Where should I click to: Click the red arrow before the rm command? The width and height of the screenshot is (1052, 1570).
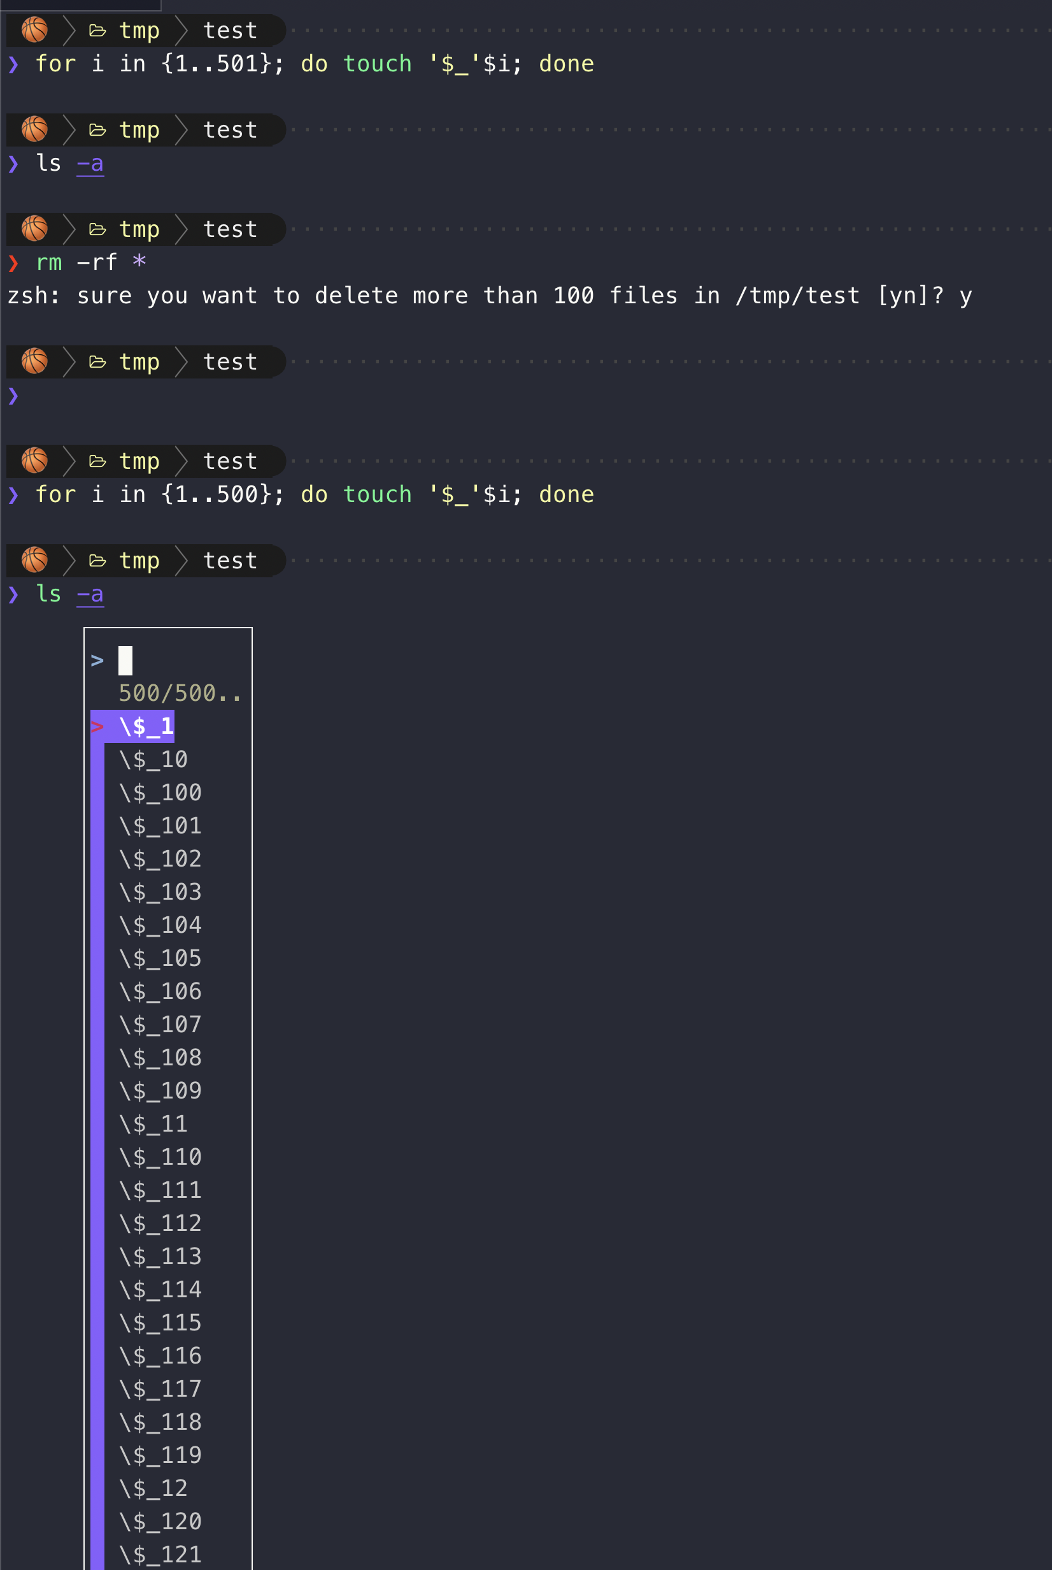[15, 263]
